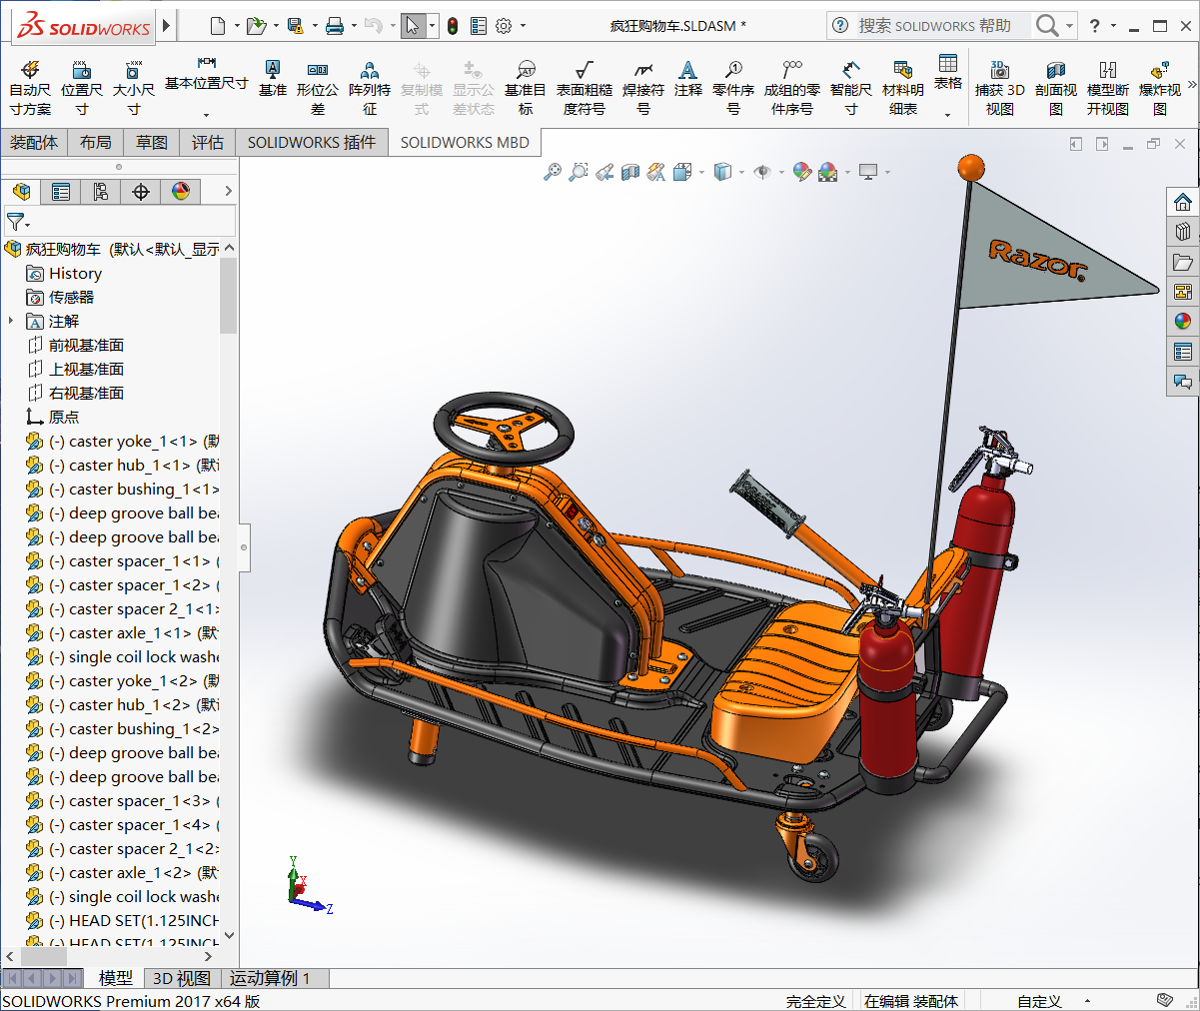Viewport: 1200px width, 1011px height.
Task: Click 自定义 in the status bar
Action: click(x=1039, y=1001)
